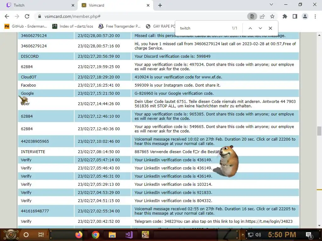Click the G-826960 Google verification message
This screenshot has width=322, height=241.
tap(215, 93)
